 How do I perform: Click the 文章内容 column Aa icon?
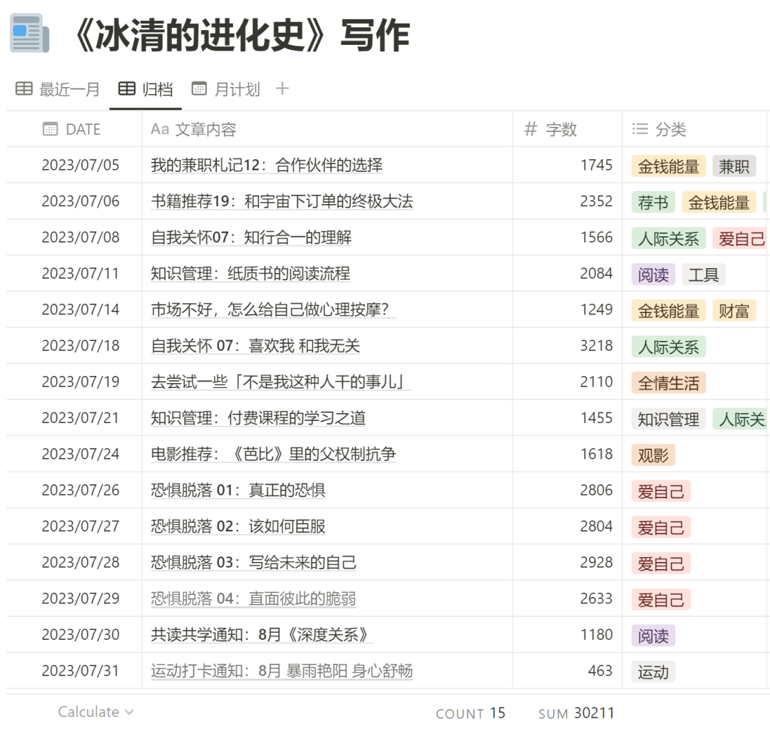click(160, 129)
